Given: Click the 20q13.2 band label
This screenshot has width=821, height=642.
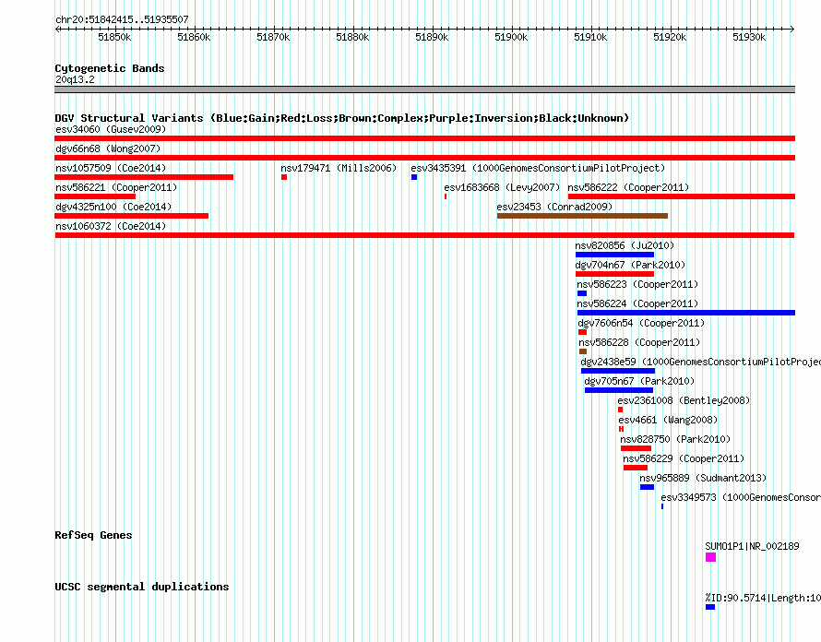Looking at the screenshot, I should pos(76,79).
